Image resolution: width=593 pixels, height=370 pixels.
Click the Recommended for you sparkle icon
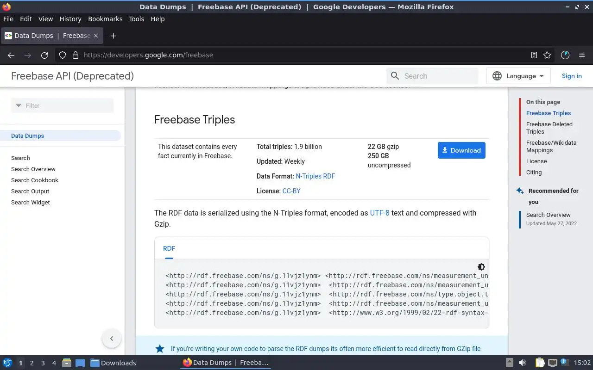pos(520,191)
